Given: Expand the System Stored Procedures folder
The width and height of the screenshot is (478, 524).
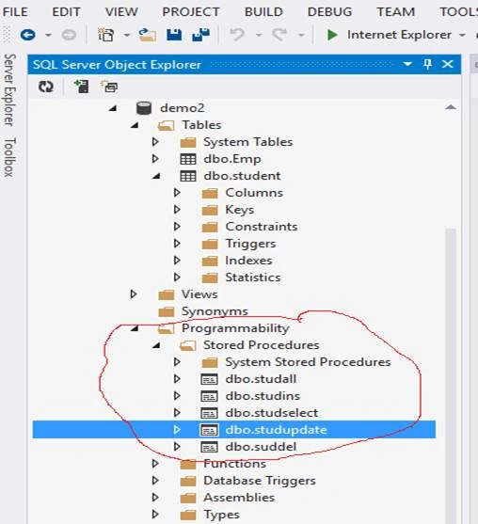Looking at the screenshot, I should (177, 362).
